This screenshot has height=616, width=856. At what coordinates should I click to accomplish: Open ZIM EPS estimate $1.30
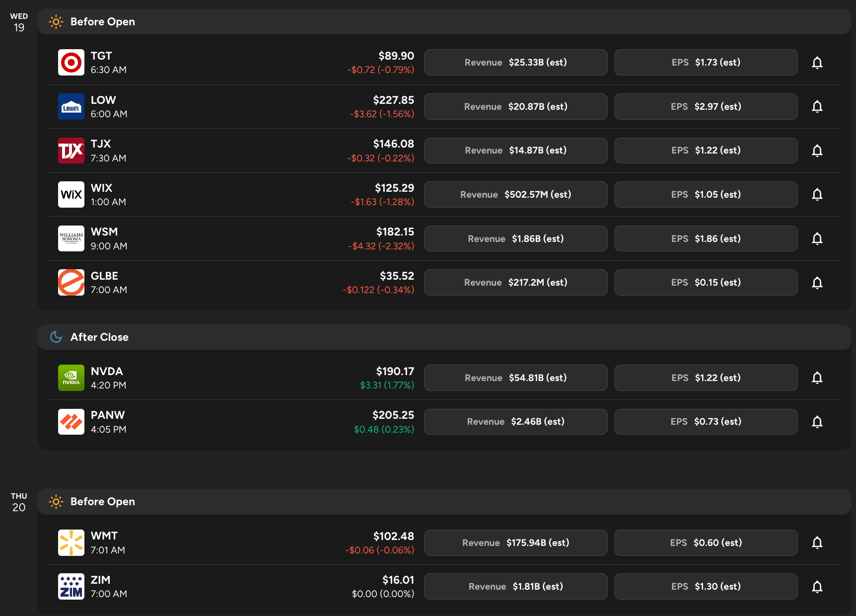(x=706, y=586)
